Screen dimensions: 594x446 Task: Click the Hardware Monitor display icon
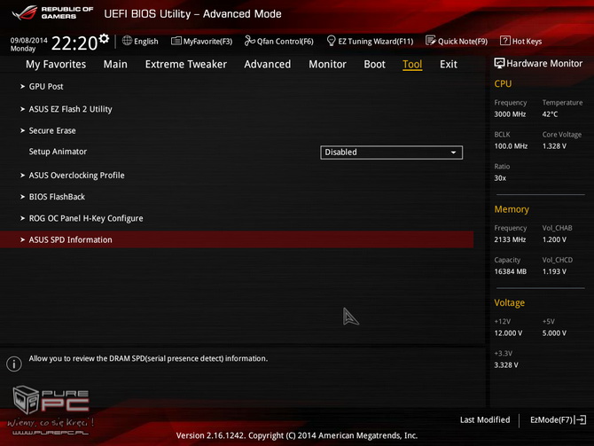point(499,63)
